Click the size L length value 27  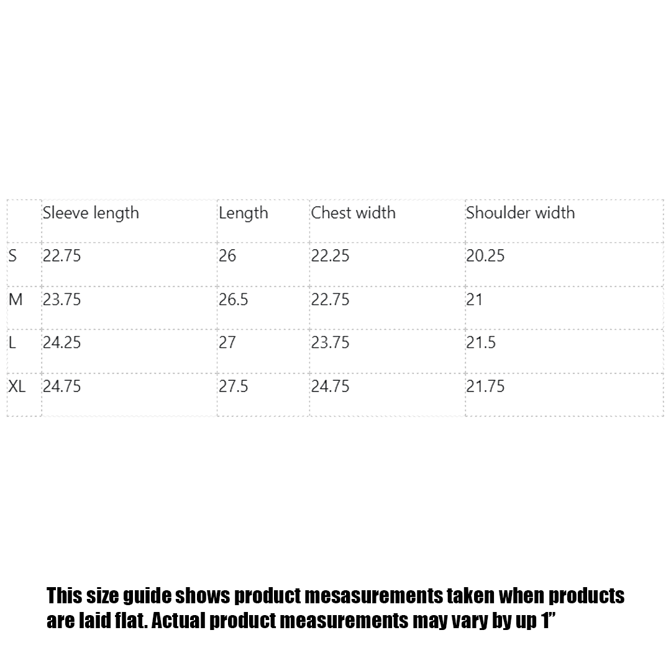227,342
